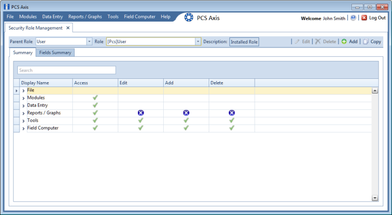Expand the Modules tree row
The image size is (392, 215).
point(23,98)
